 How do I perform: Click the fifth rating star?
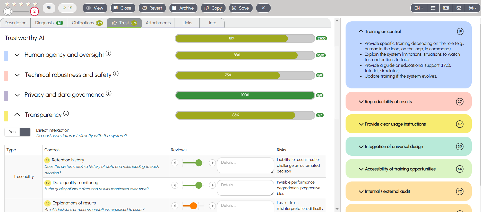[35, 4]
